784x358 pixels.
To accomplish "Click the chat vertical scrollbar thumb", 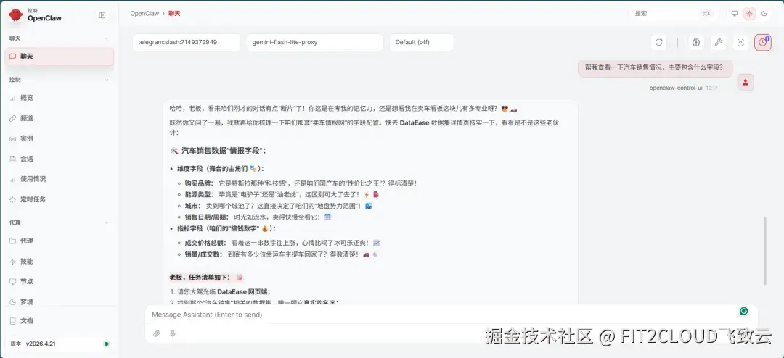I will click(x=764, y=251).
